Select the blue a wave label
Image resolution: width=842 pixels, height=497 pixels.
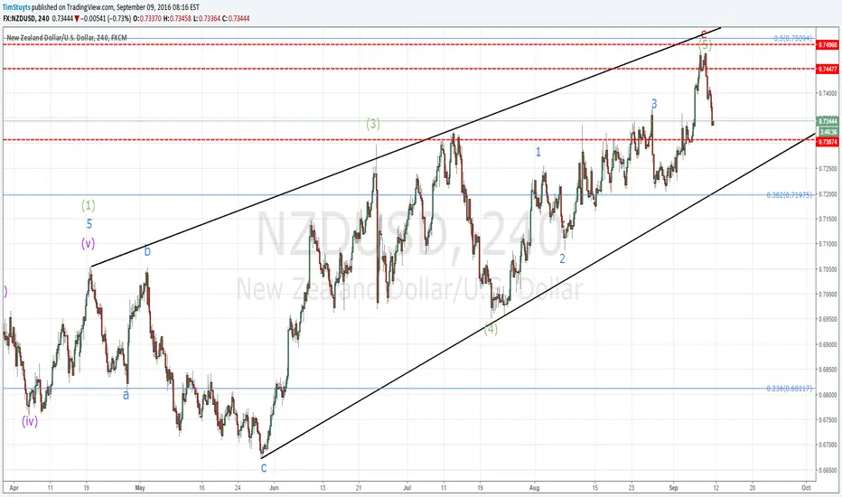tap(126, 396)
